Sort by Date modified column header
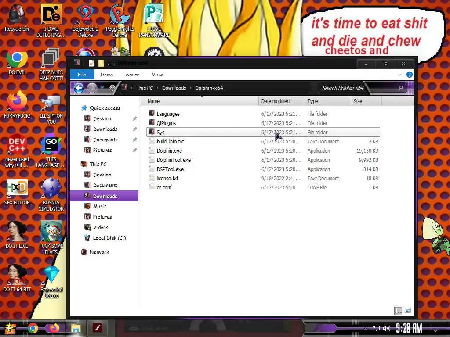Viewport: 450px width, 337px height. coord(282,101)
